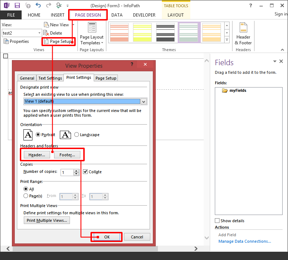Apply the red striped theme
288x260 pixels.
pos(119,32)
